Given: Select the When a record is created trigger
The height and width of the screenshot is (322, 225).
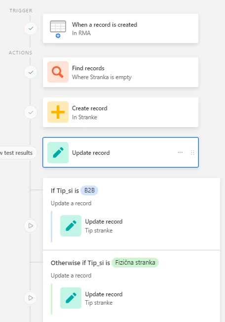Looking at the screenshot, I should click(x=120, y=29).
